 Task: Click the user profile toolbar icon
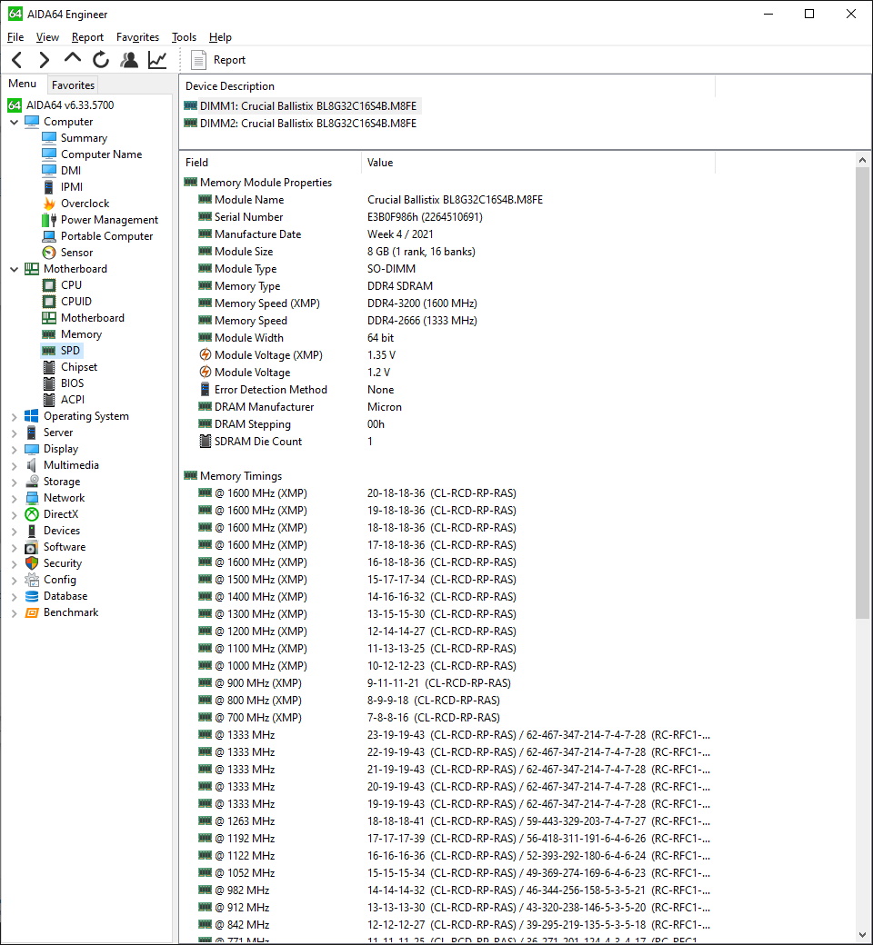[x=129, y=60]
